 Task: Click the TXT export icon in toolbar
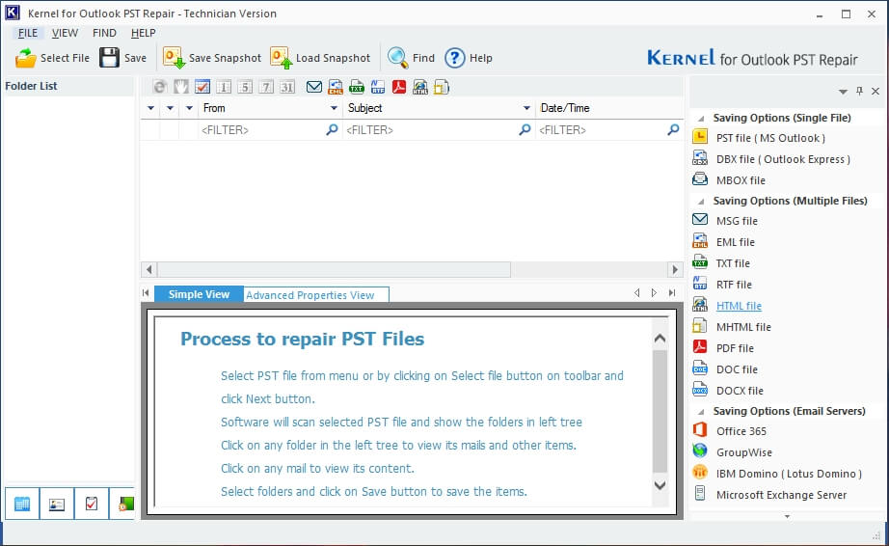(x=356, y=87)
